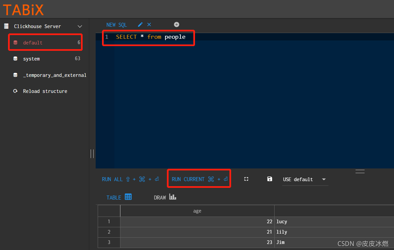Switch to the DRAW chart view
Viewport: 394px width, 250px height.
[165, 197]
